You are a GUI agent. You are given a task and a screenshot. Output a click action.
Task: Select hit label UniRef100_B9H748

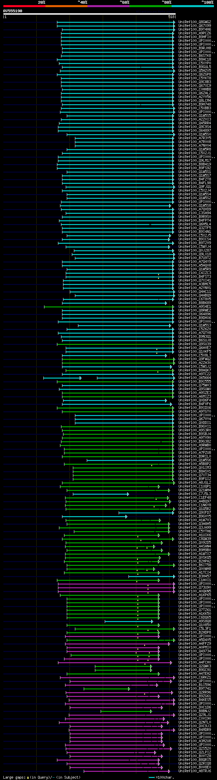point(195,105)
